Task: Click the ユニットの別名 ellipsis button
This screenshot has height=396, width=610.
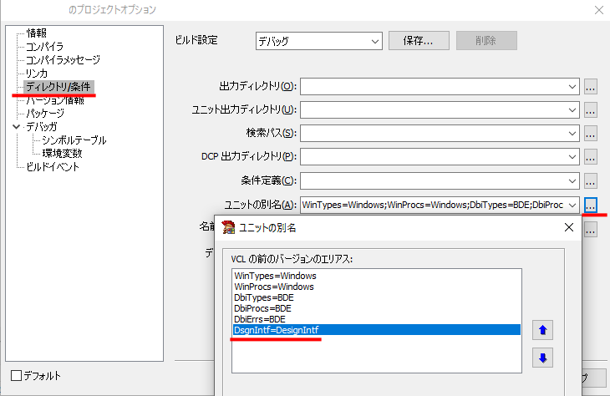Action: pos(590,205)
